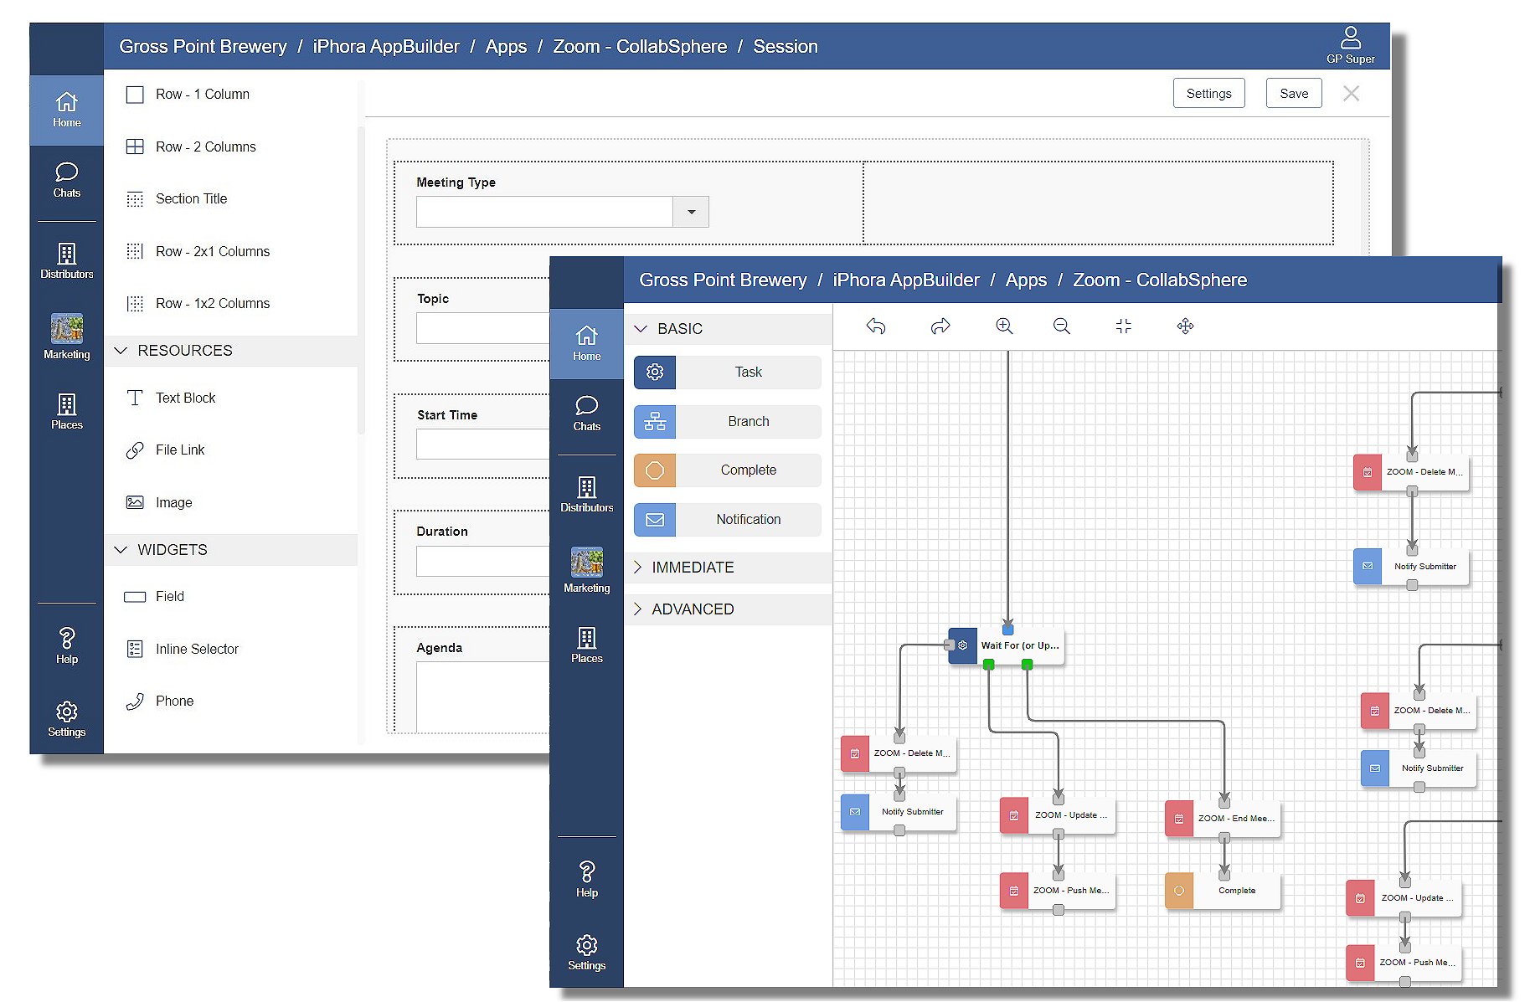This screenshot has width=1530, height=1002.
Task: Click the redo arrow in workflow toolbar
Action: click(x=940, y=326)
